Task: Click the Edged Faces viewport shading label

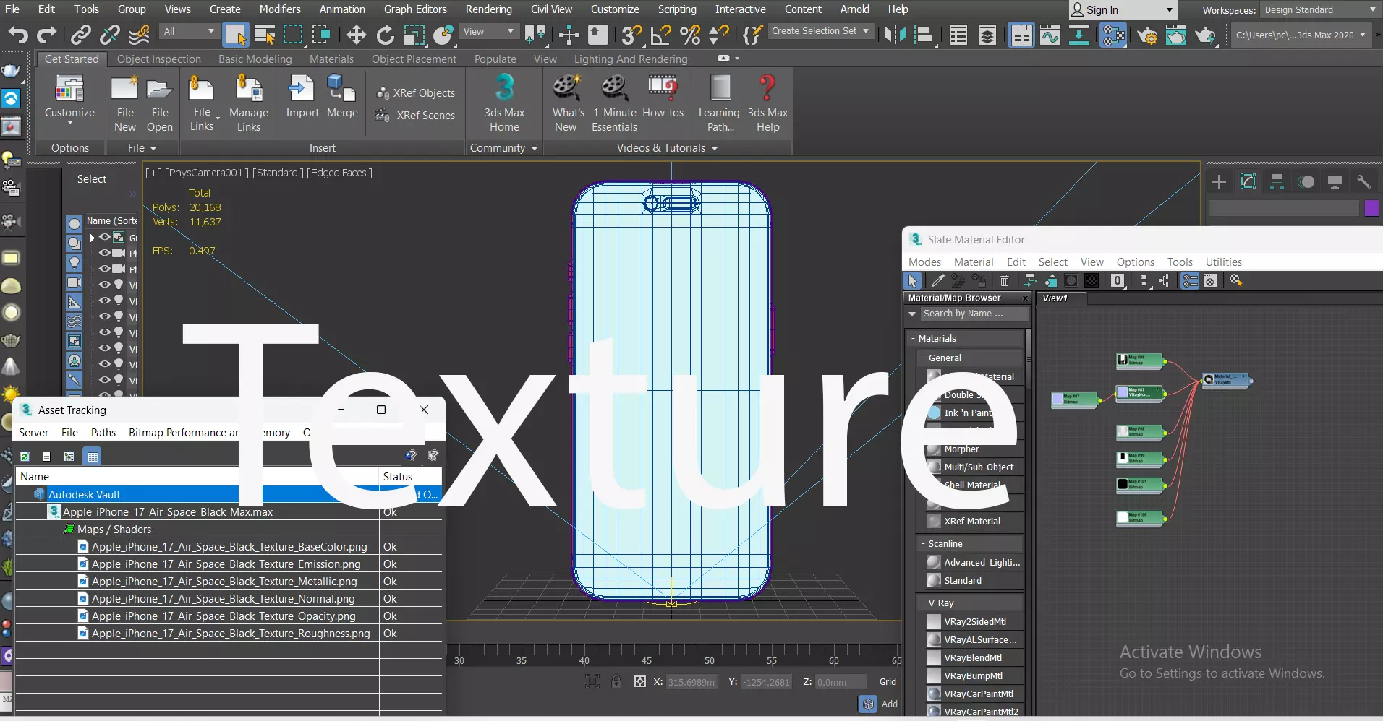Action: 339,173
